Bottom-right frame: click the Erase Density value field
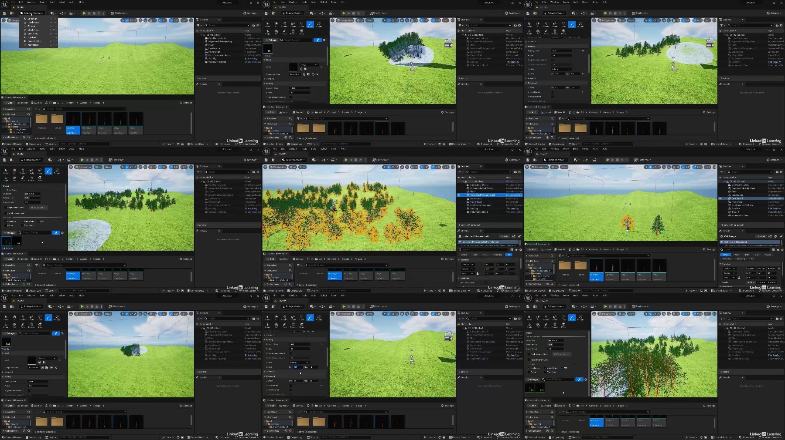Image resolution: width=785 pixels, height=440 pixels. 556,349
